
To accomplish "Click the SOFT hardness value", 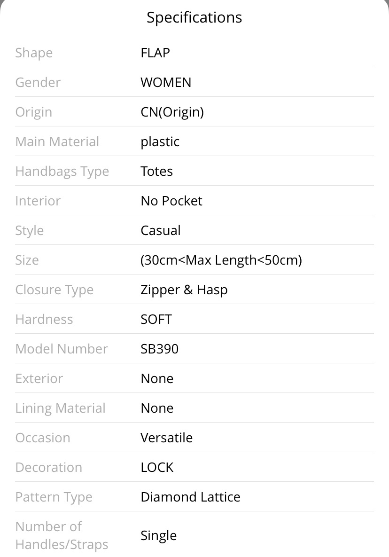I will click(156, 319).
